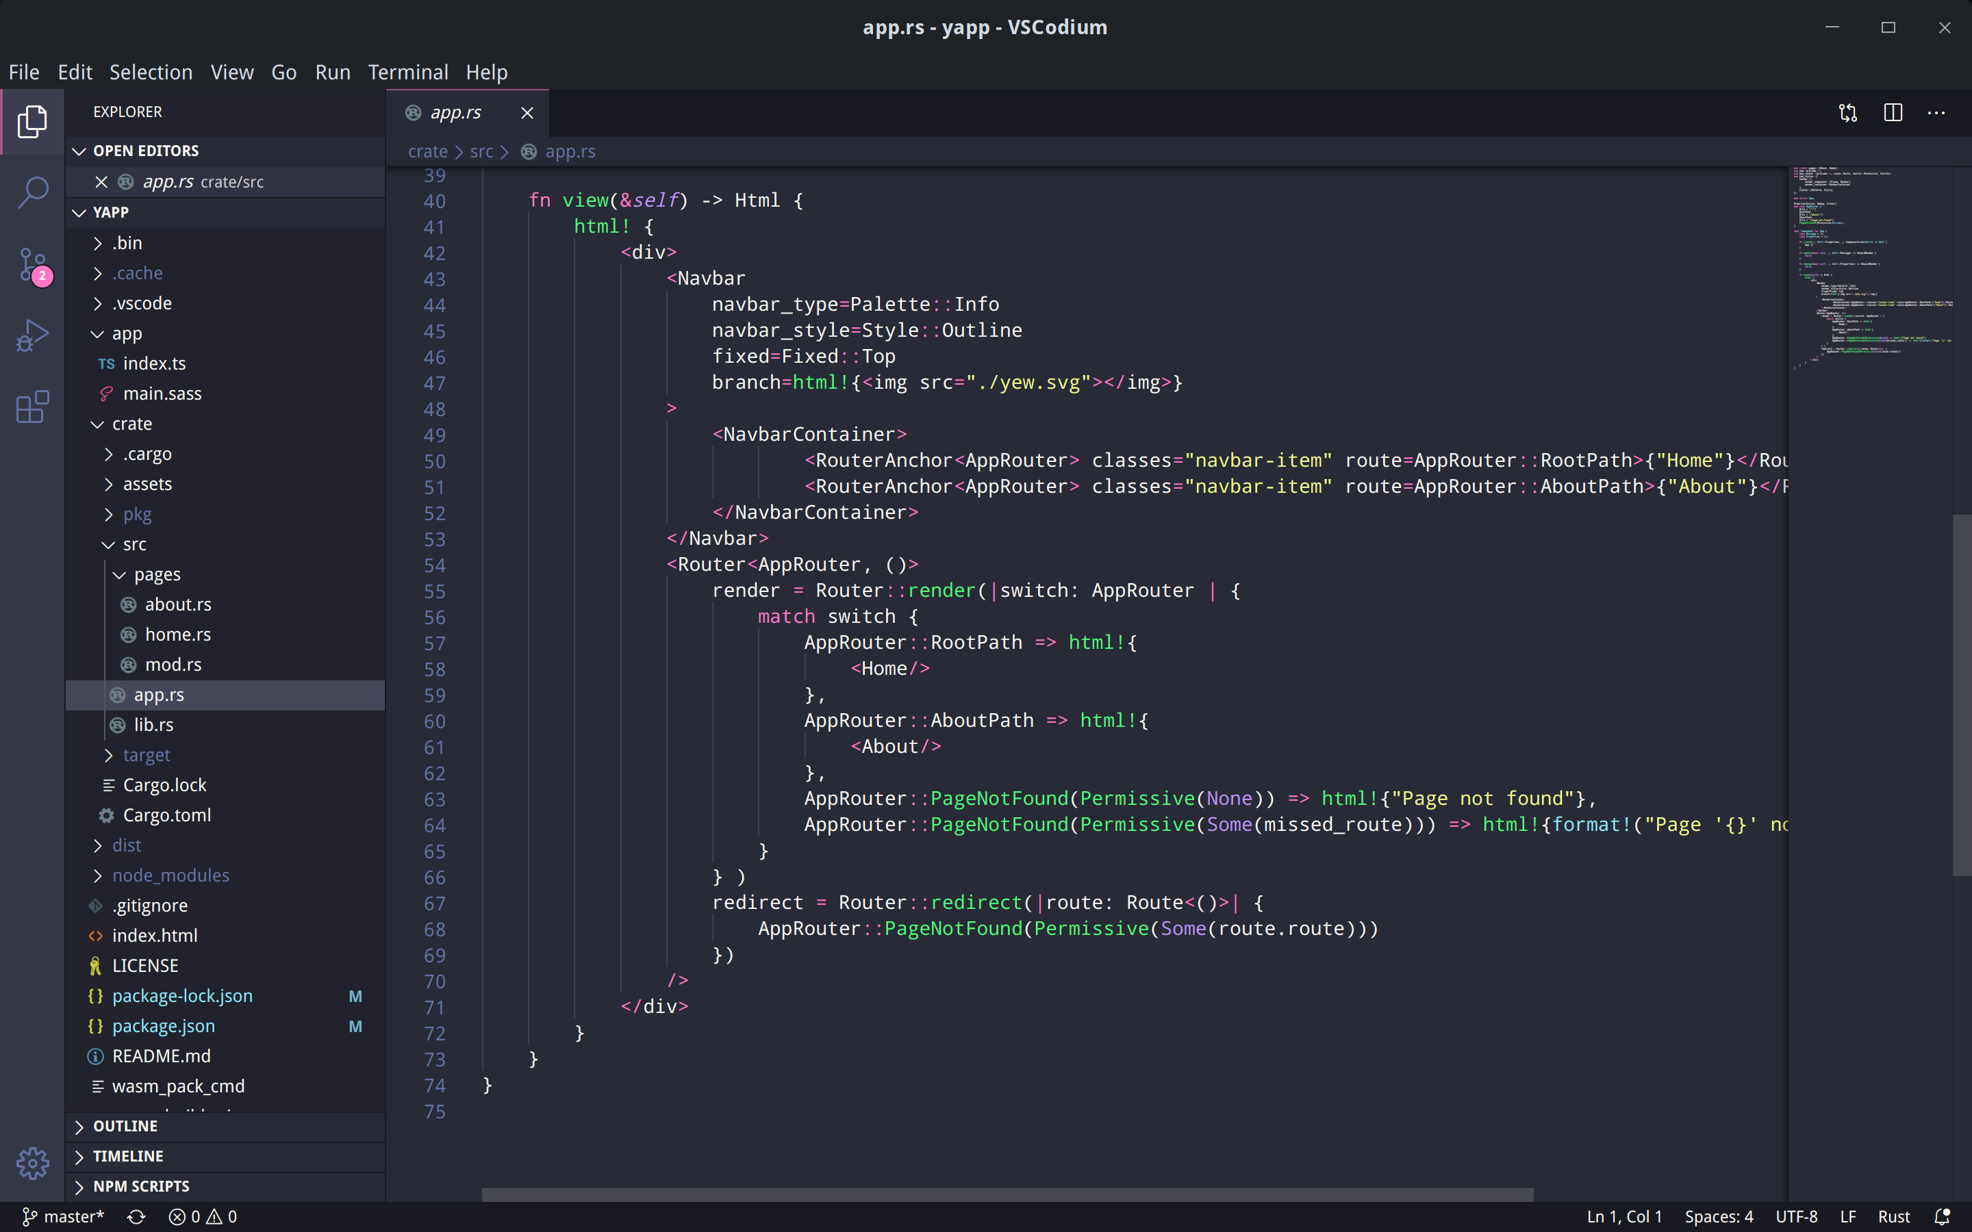Open mod.rs file
The width and height of the screenshot is (1972, 1232).
click(x=226, y=665)
